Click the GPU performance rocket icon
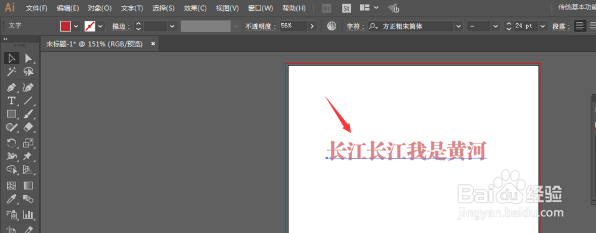The height and width of the screenshot is (233, 596). (393, 8)
